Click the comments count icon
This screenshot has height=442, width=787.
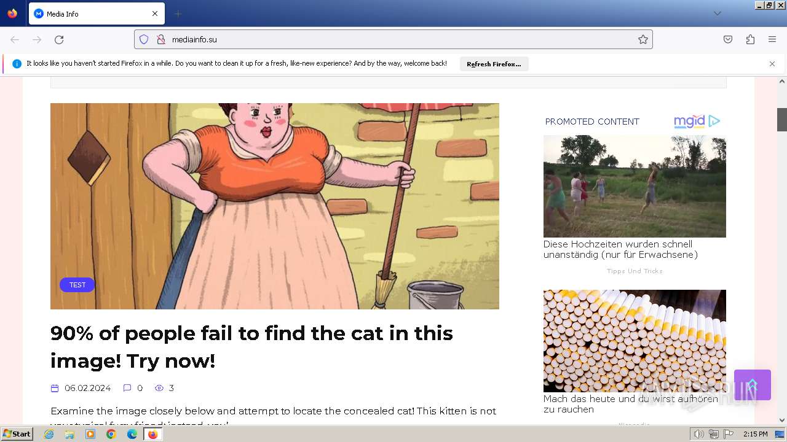click(127, 388)
